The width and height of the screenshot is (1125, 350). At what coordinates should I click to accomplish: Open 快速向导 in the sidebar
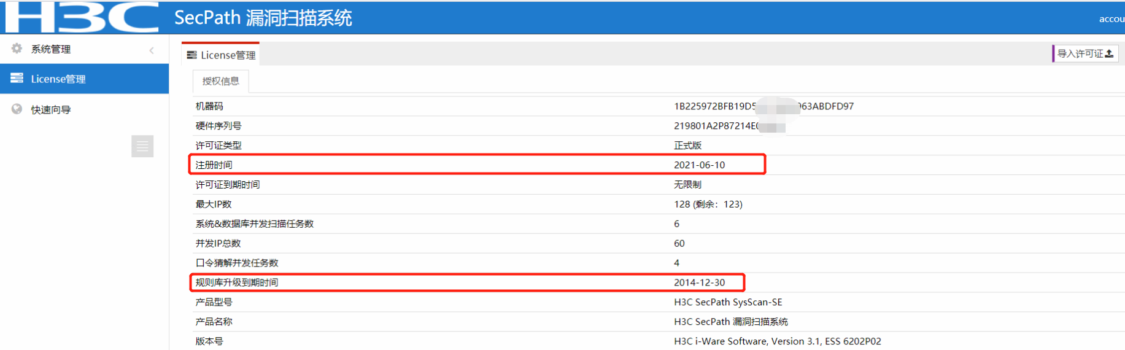pos(84,109)
